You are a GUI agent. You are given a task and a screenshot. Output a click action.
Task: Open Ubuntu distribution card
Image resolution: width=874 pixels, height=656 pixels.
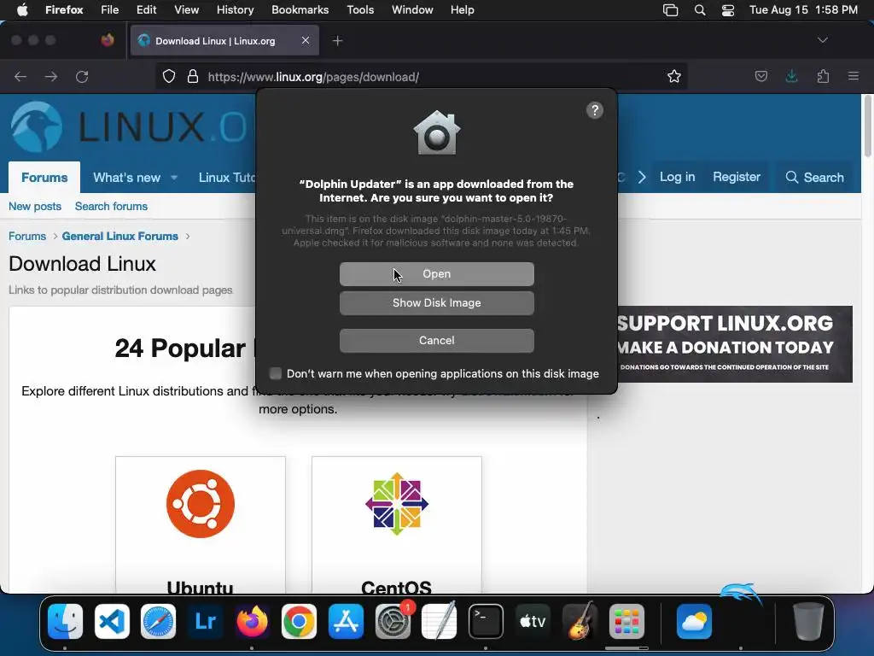[x=200, y=524]
